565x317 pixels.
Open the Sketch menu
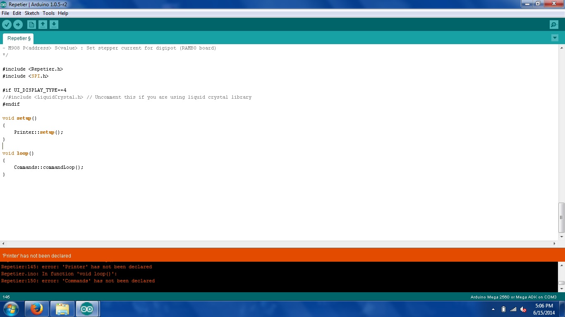tap(32, 13)
